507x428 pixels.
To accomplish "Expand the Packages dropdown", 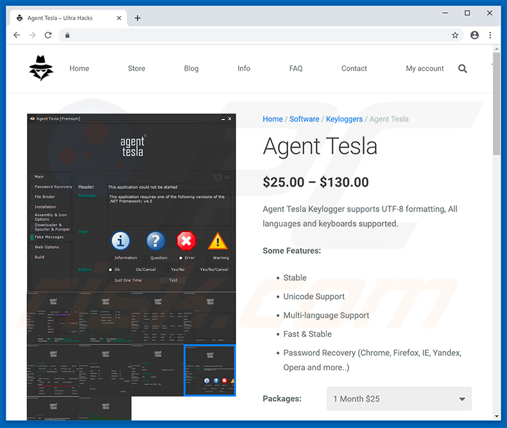I will click(399, 399).
